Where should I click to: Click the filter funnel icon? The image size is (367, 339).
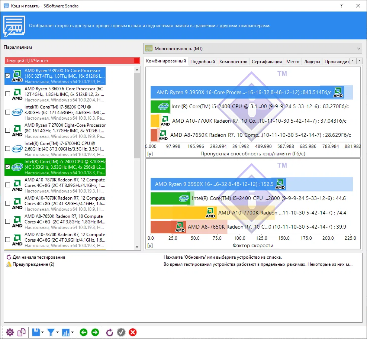pos(51,332)
